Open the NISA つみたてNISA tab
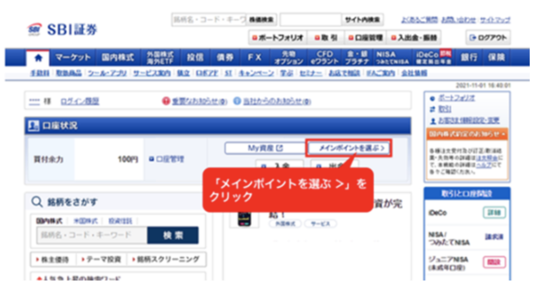Image resolution: width=541 pixels, height=299 pixels. (392, 58)
